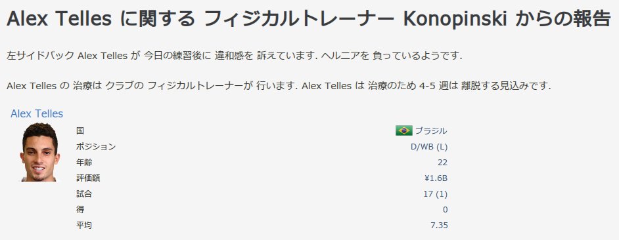Click the Brazil flag icon
The image size is (619, 240).
404,131
